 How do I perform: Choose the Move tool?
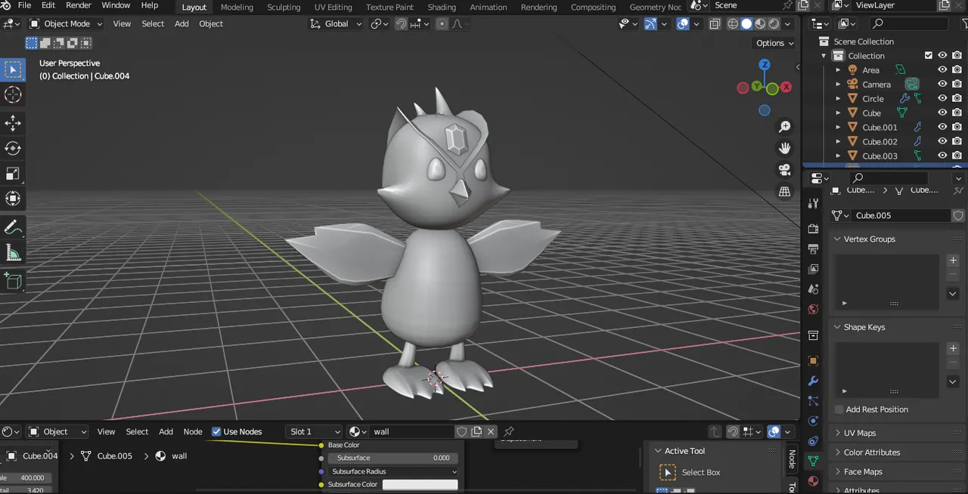(13, 123)
